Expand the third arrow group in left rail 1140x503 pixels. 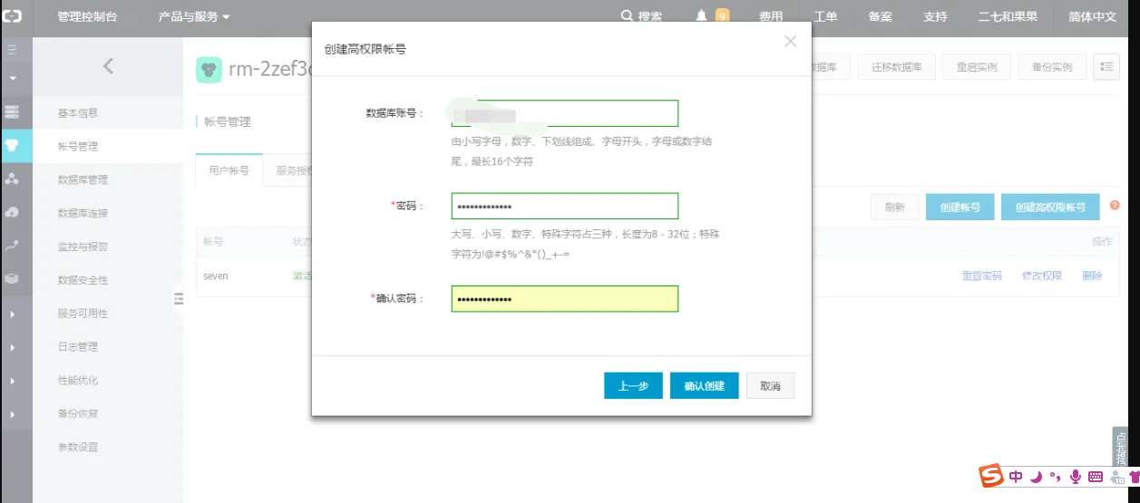tap(12, 381)
